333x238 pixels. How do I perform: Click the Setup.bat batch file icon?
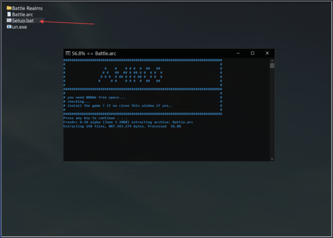(9, 20)
